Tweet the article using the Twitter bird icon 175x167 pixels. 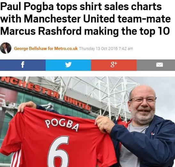point(68,65)
